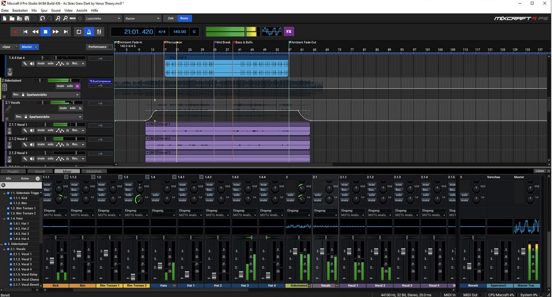The image size is (552, 297).
Task: Open Rec. dropdown arrow on Hat 4 track
Action: click(83, 64)
